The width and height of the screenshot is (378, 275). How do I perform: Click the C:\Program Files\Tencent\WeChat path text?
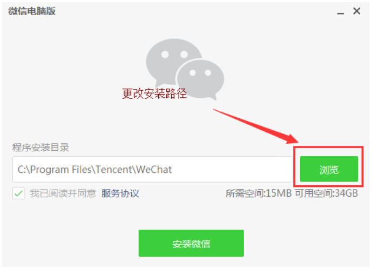(x=94, y=170)
